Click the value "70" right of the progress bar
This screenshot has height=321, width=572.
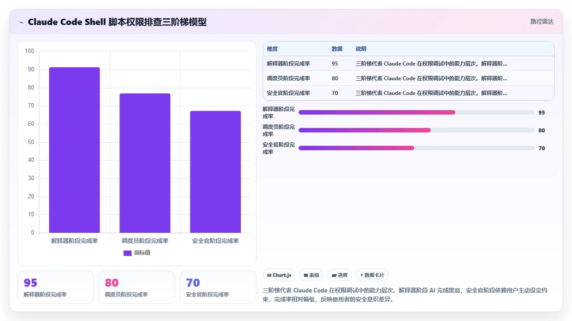point(542,148)
